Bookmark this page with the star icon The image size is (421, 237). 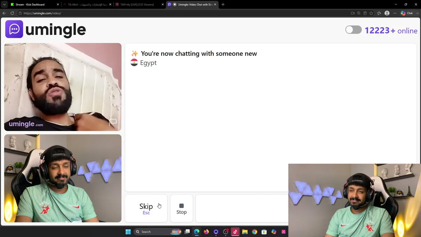pos(371,13)
